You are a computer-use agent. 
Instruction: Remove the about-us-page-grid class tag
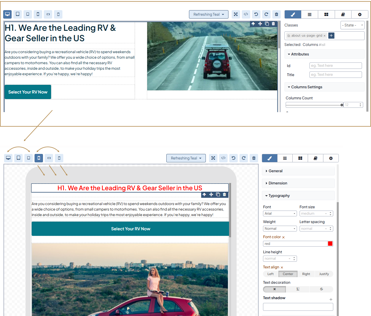click(325, 36)
